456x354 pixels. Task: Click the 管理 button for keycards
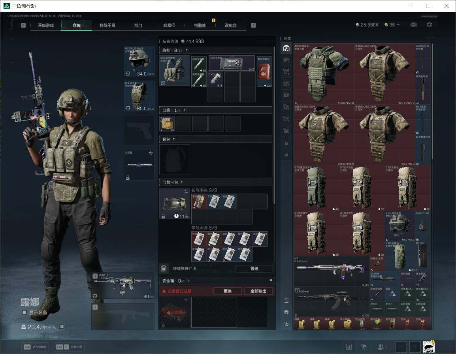(254, 269)
